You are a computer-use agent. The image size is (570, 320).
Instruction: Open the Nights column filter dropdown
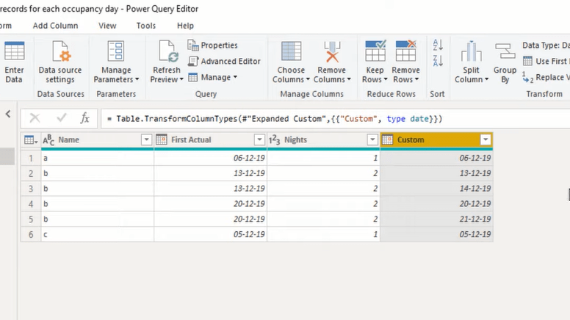[372, 140]
